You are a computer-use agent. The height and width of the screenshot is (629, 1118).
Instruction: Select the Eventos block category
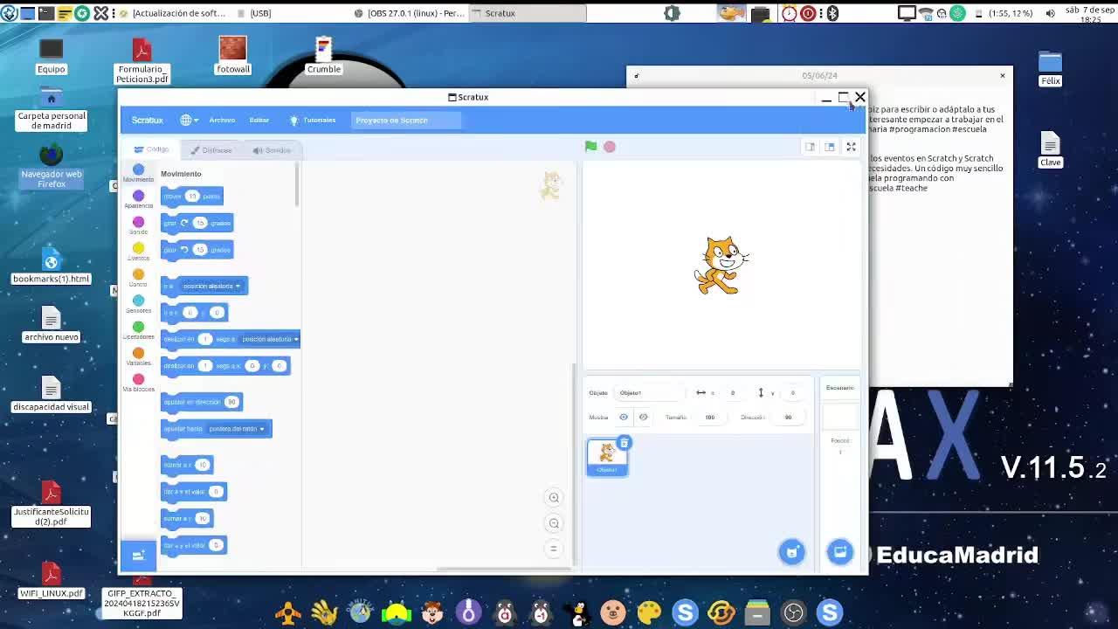tap(138, 252)
